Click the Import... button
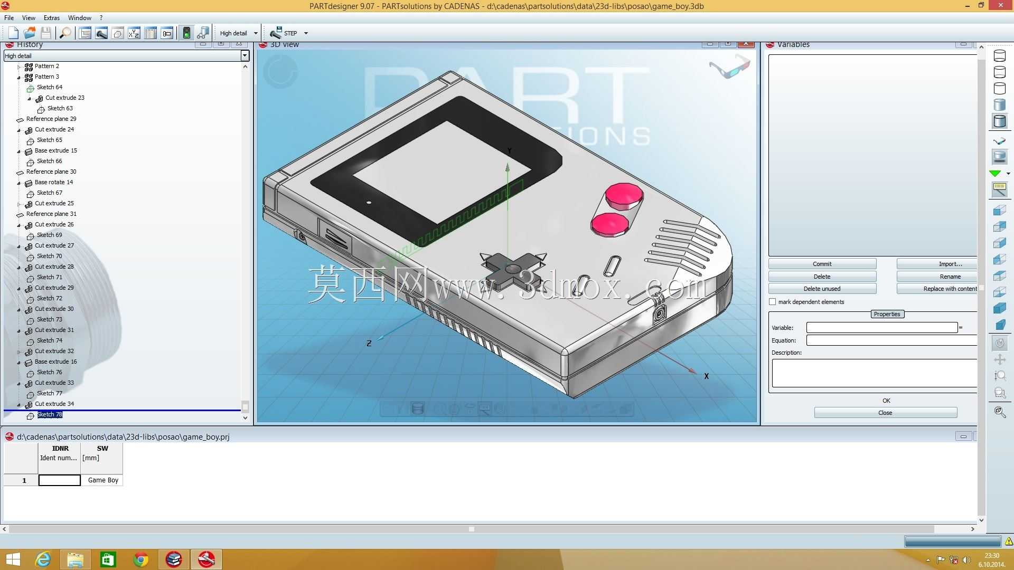Viewport: 1014px width, 570px height. click(937, 264)
